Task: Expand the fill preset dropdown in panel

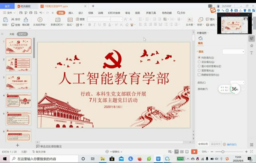Action: coord(234,52)
